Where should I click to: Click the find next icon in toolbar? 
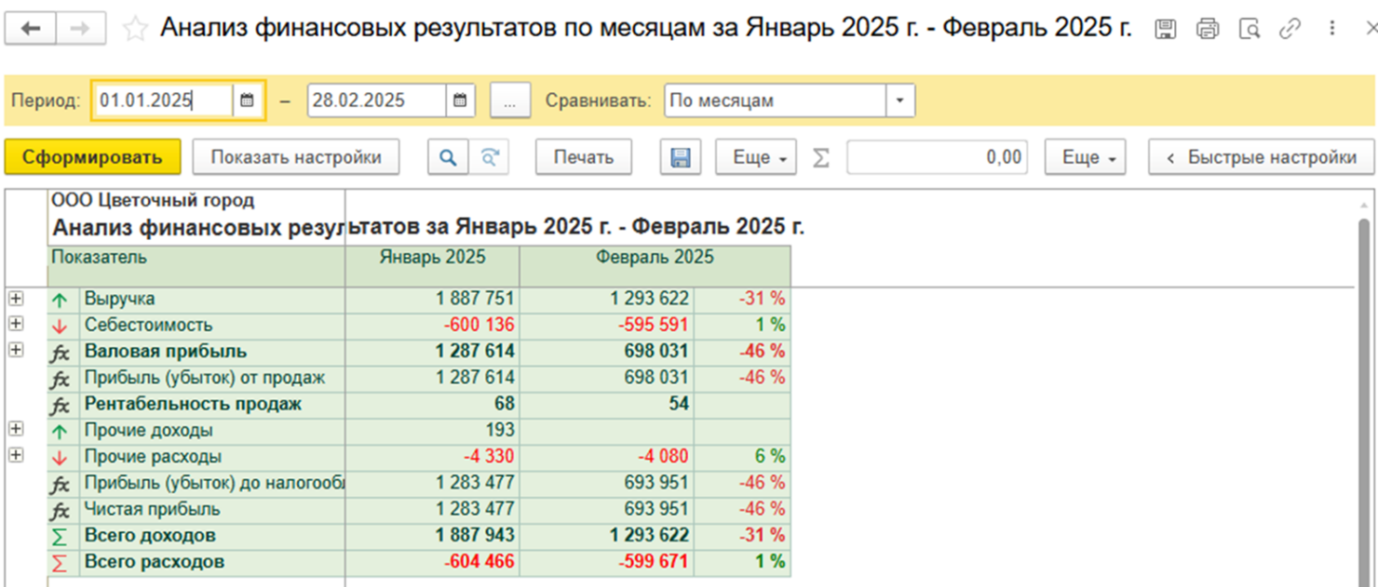[489, 157]
